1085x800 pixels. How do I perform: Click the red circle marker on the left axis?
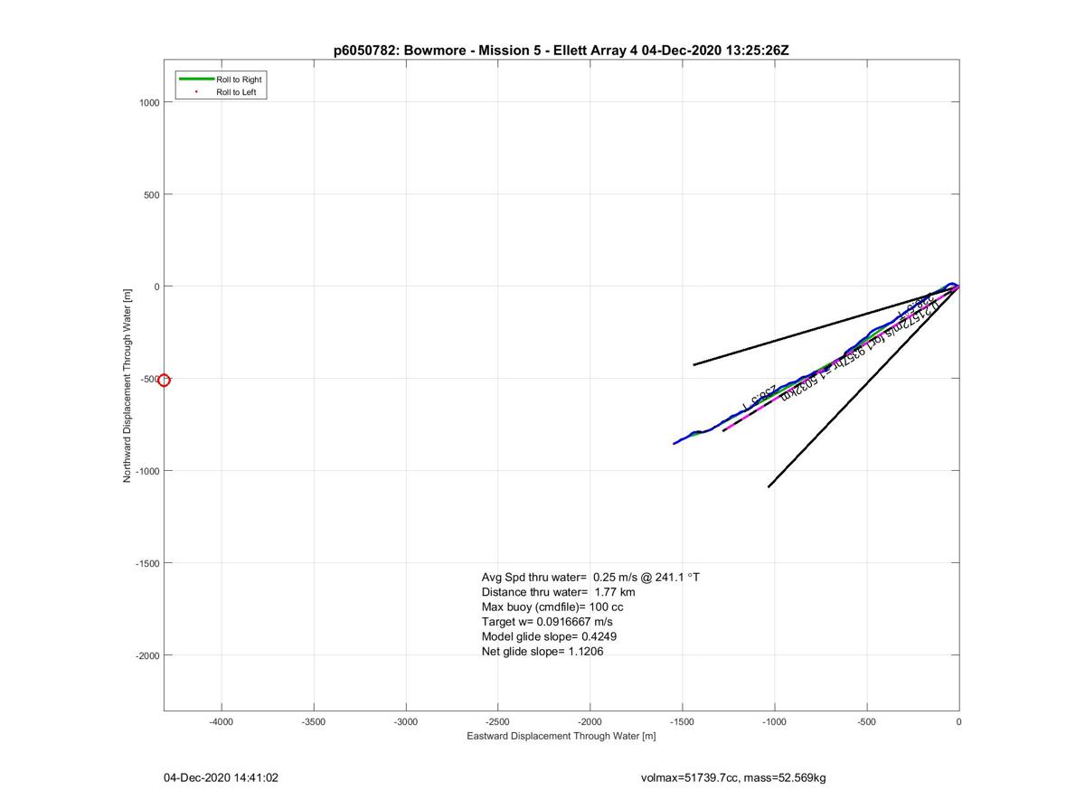click(164, 381)
